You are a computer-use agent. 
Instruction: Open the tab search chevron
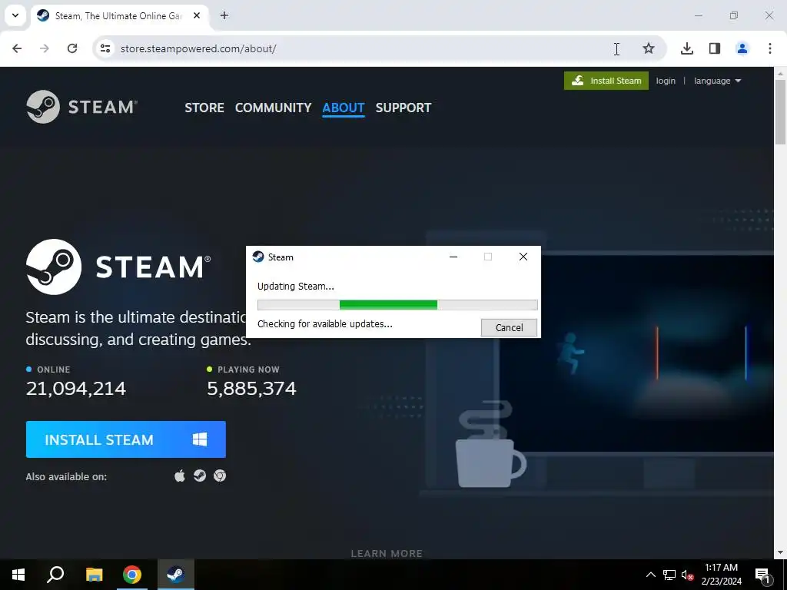coord(15,15)
